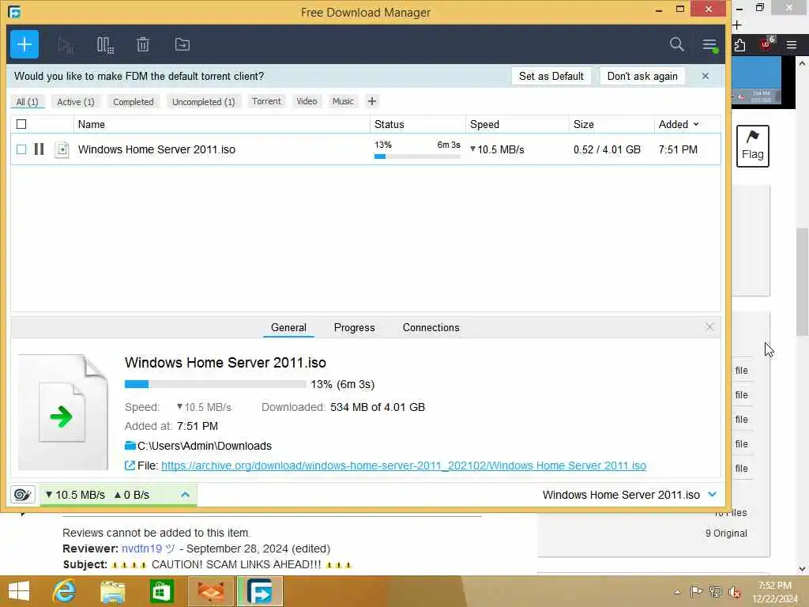Sort by the Added column arrow
Image resolution: width=809 pixels, height=607 pixels.
(696, 124)
